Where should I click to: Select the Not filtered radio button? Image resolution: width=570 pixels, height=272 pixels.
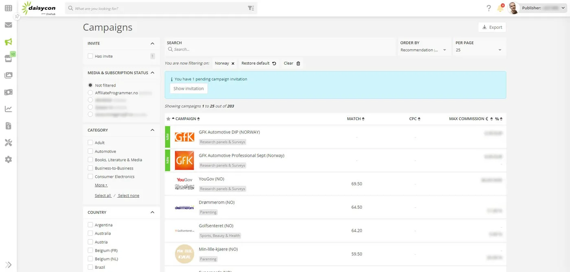click(x=90, y=85)
